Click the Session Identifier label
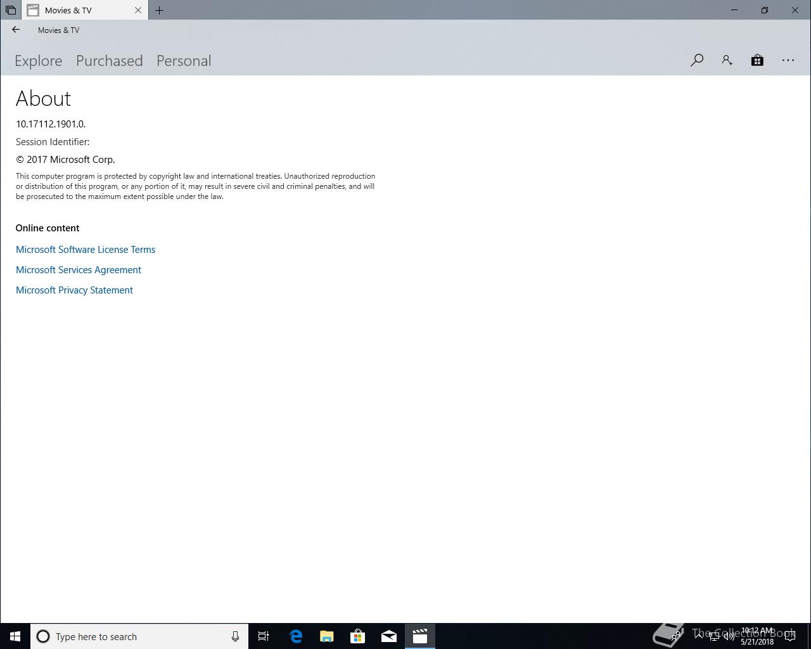811x649 pixels. point(53,142)
